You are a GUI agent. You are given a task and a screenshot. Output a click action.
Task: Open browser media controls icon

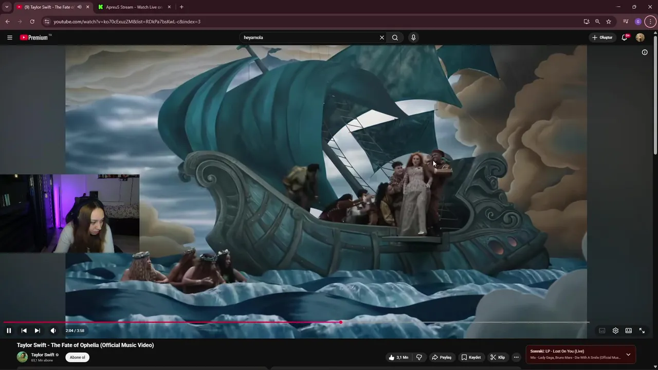pos(626,22)
